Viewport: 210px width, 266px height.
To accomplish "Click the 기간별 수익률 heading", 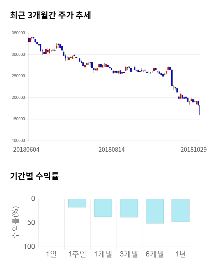I will click(x=34, y=176).
